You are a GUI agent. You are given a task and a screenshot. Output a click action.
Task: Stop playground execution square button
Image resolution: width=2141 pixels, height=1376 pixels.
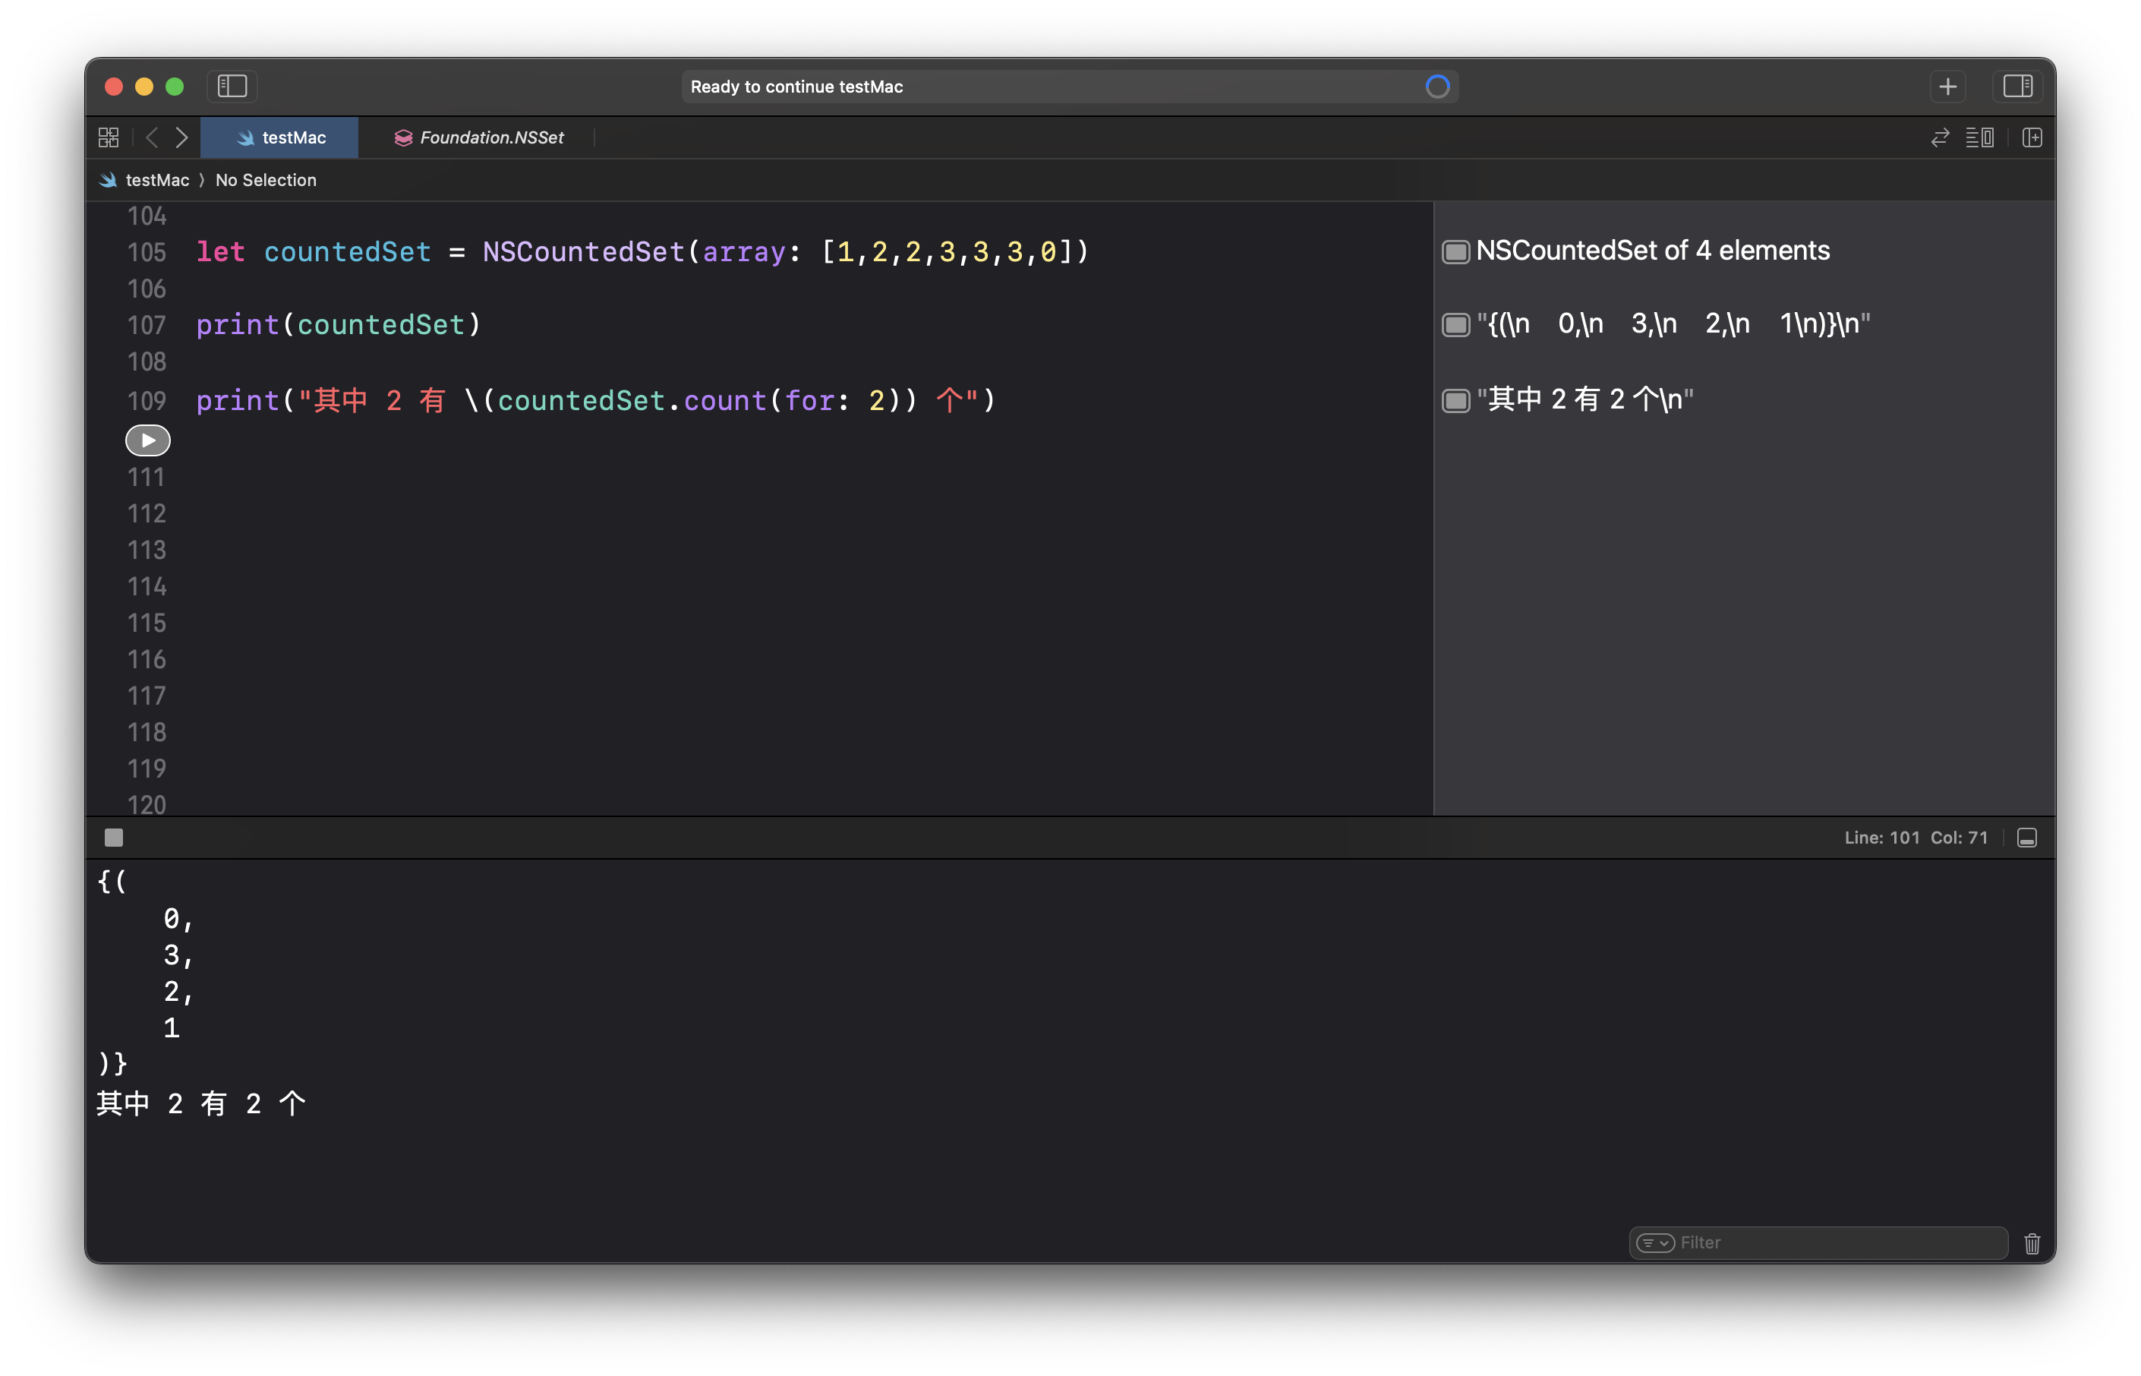pyautogui.click(x=113, y=837)
